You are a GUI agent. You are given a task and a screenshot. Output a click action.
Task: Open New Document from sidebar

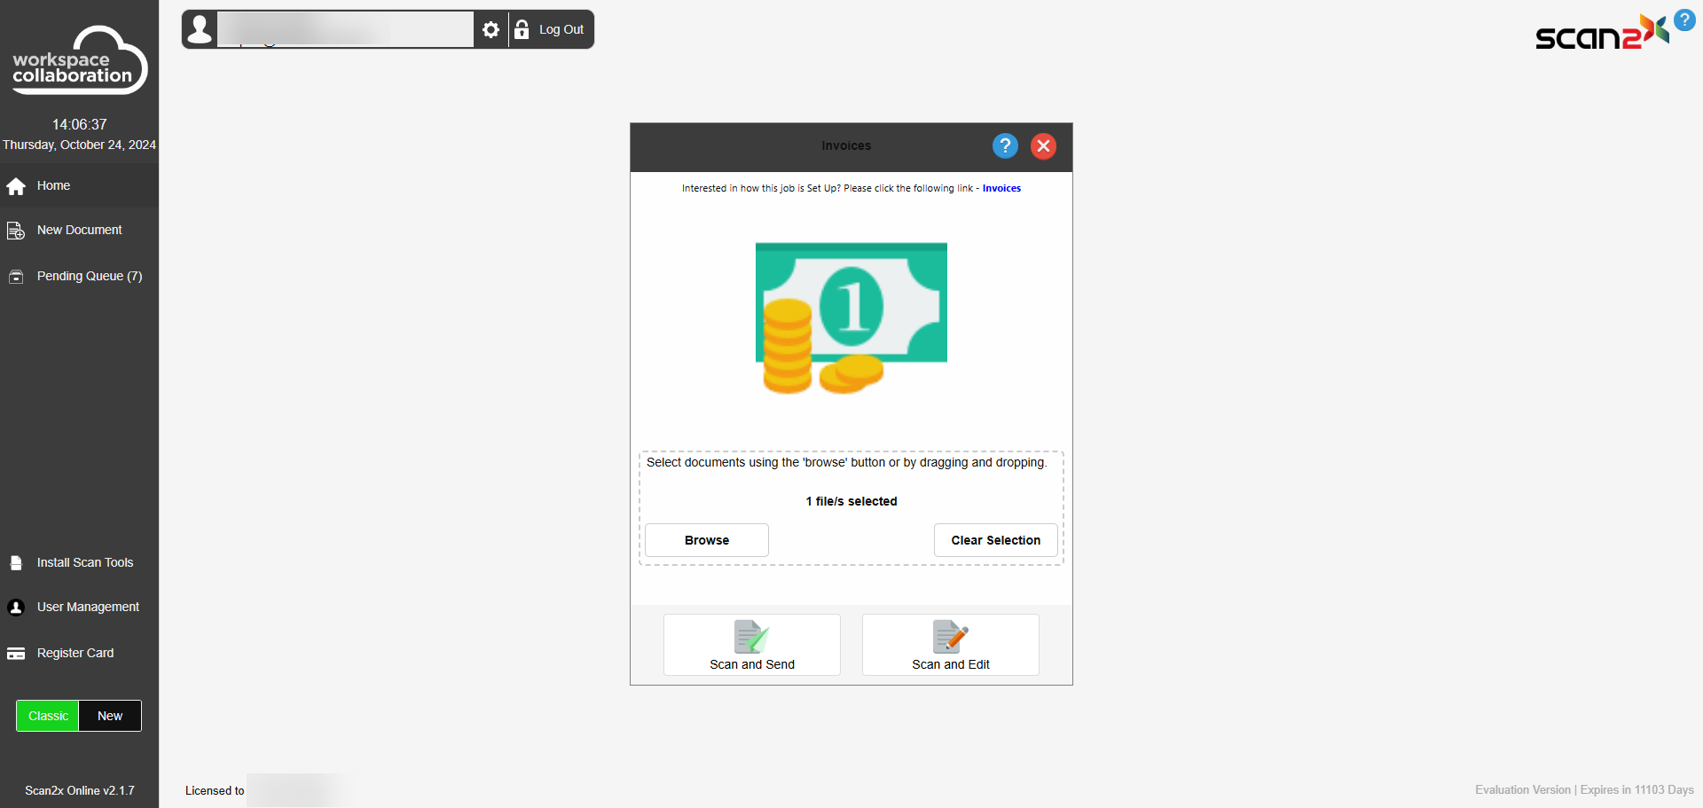pos(79,230)
